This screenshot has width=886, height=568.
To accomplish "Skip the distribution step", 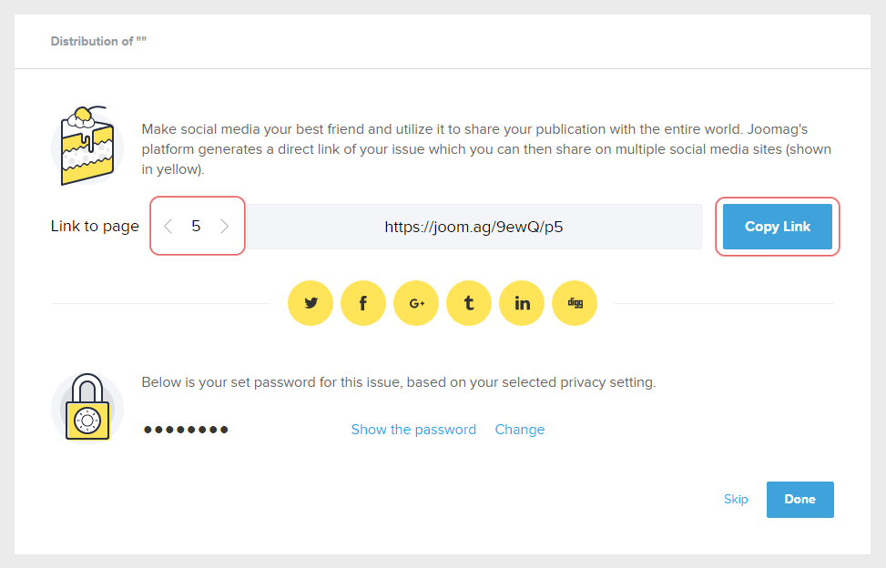I will 736,499.
